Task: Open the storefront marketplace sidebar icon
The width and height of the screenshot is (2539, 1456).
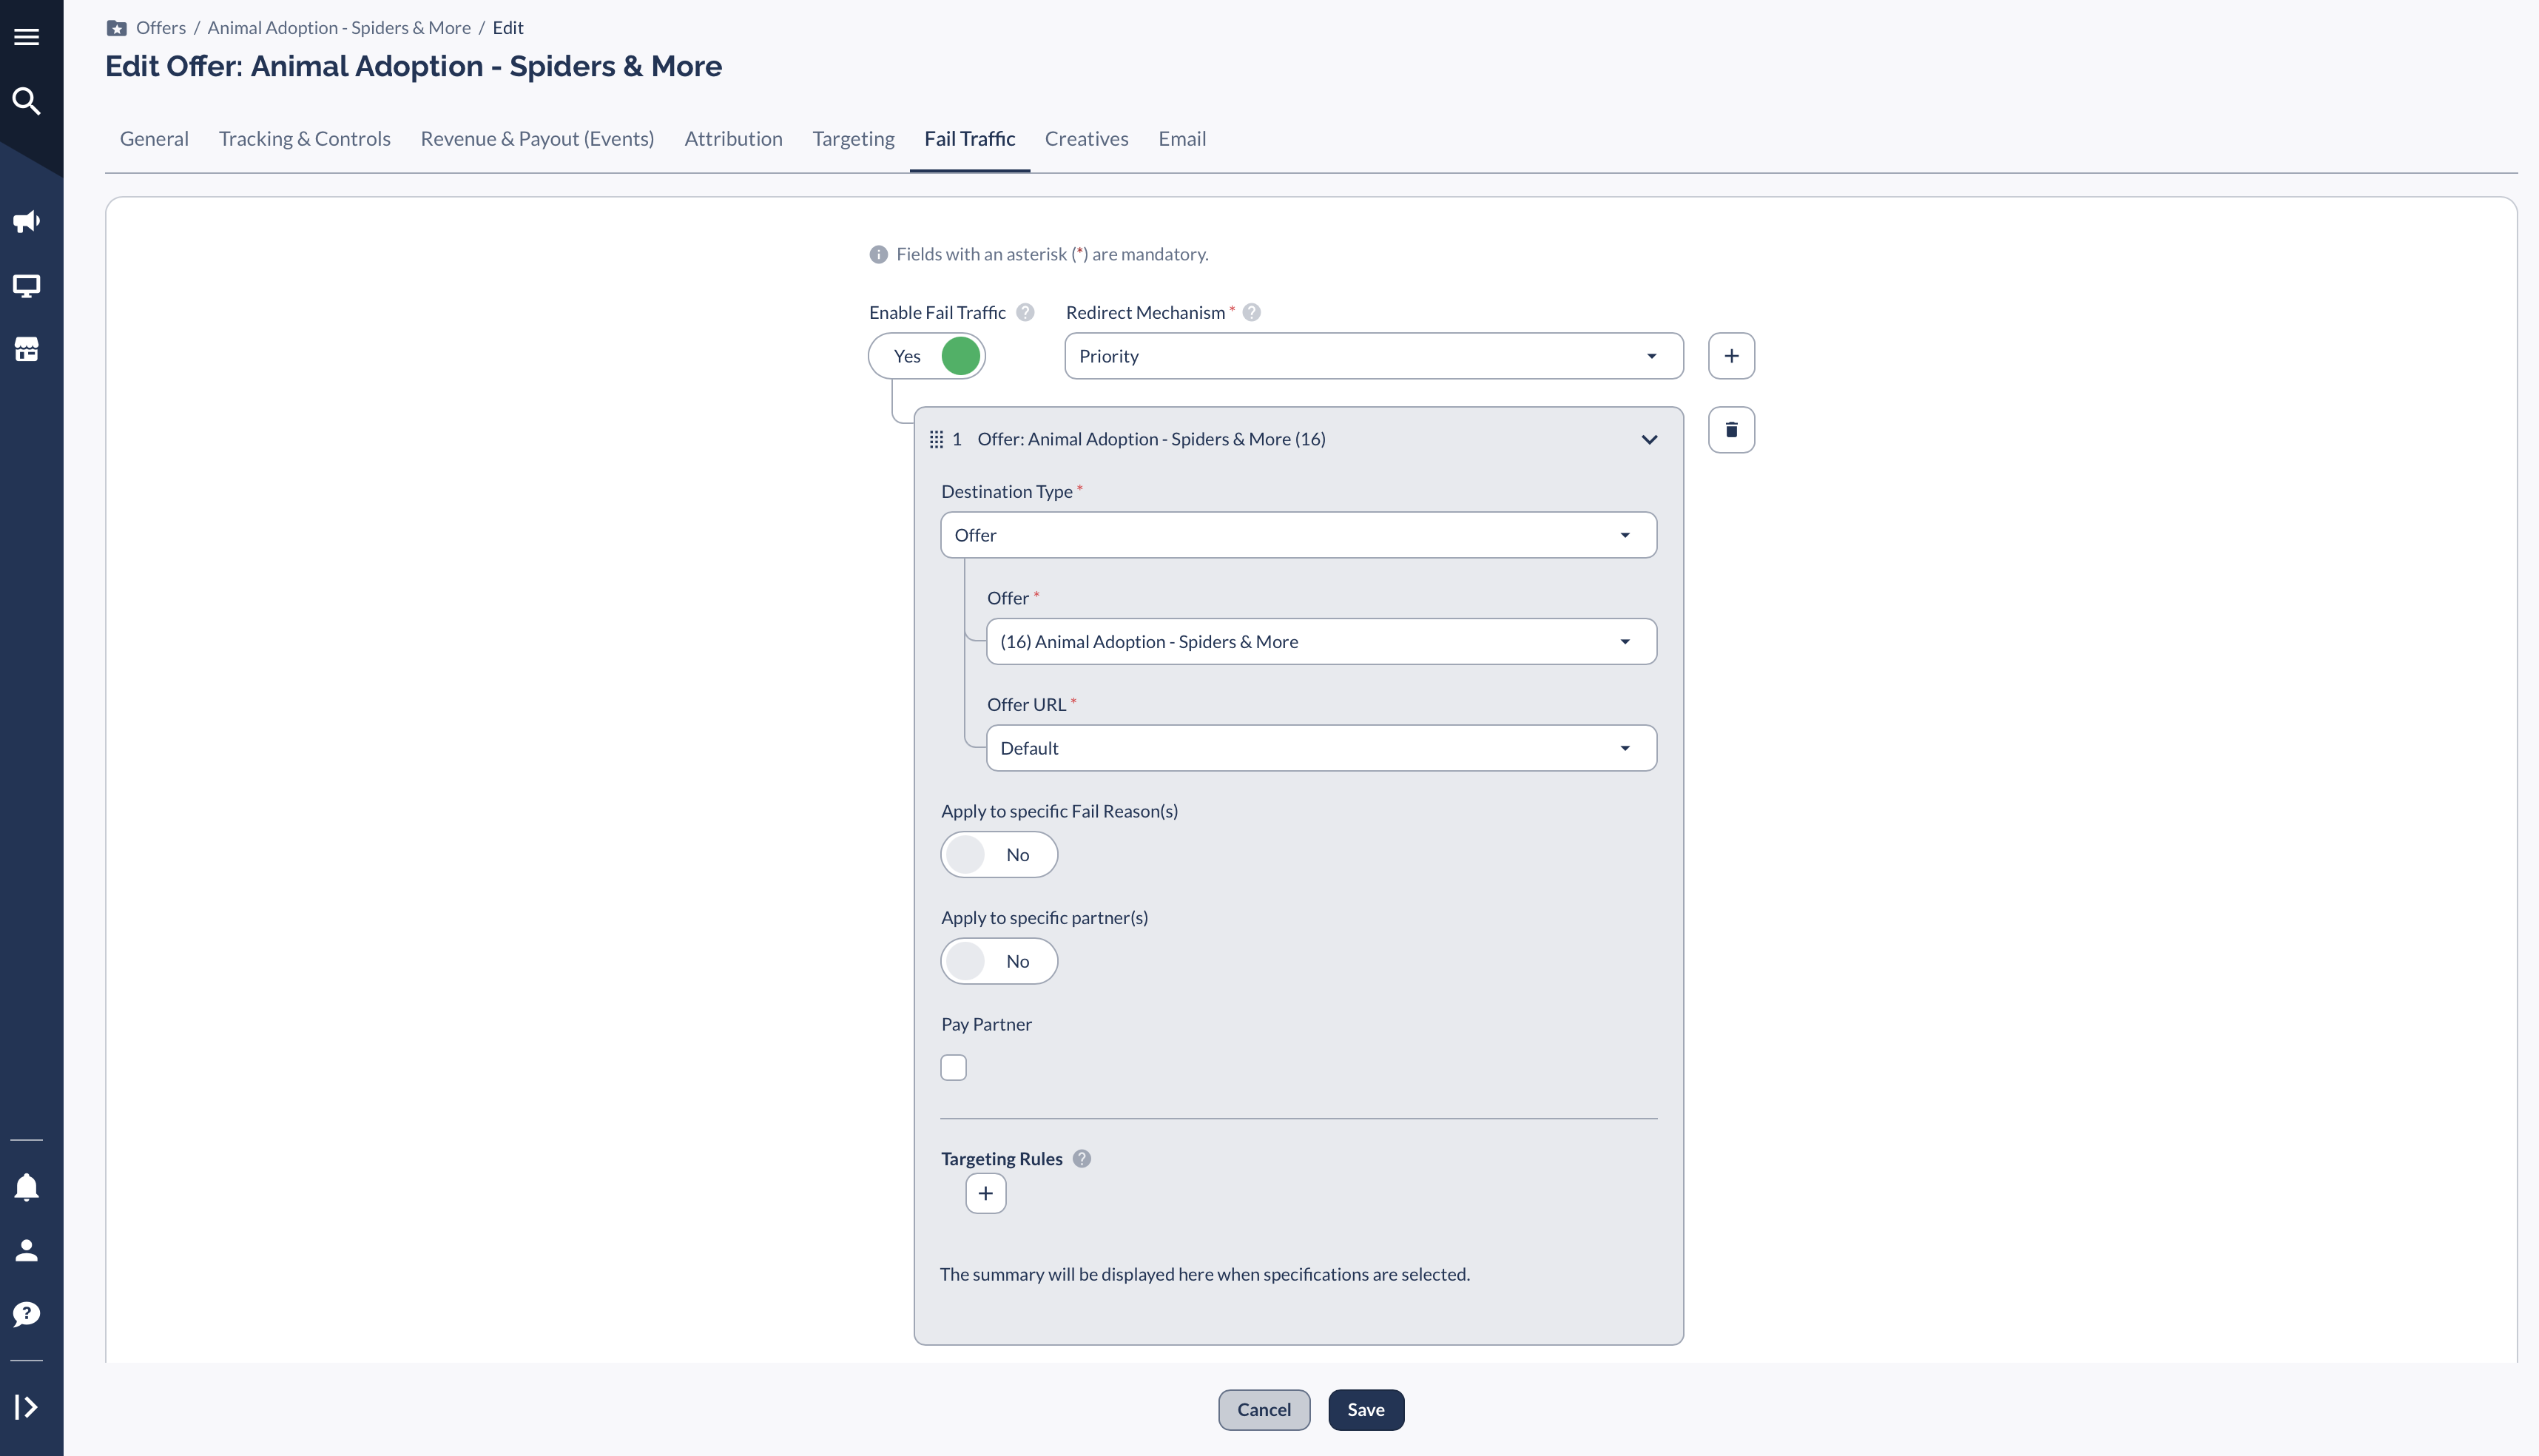Action: (x=27, y=349)
